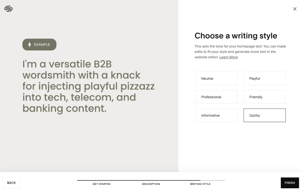The image size is (302, 191).
Task: Click the Choose a writing style heading
Action: click(236, 36)
